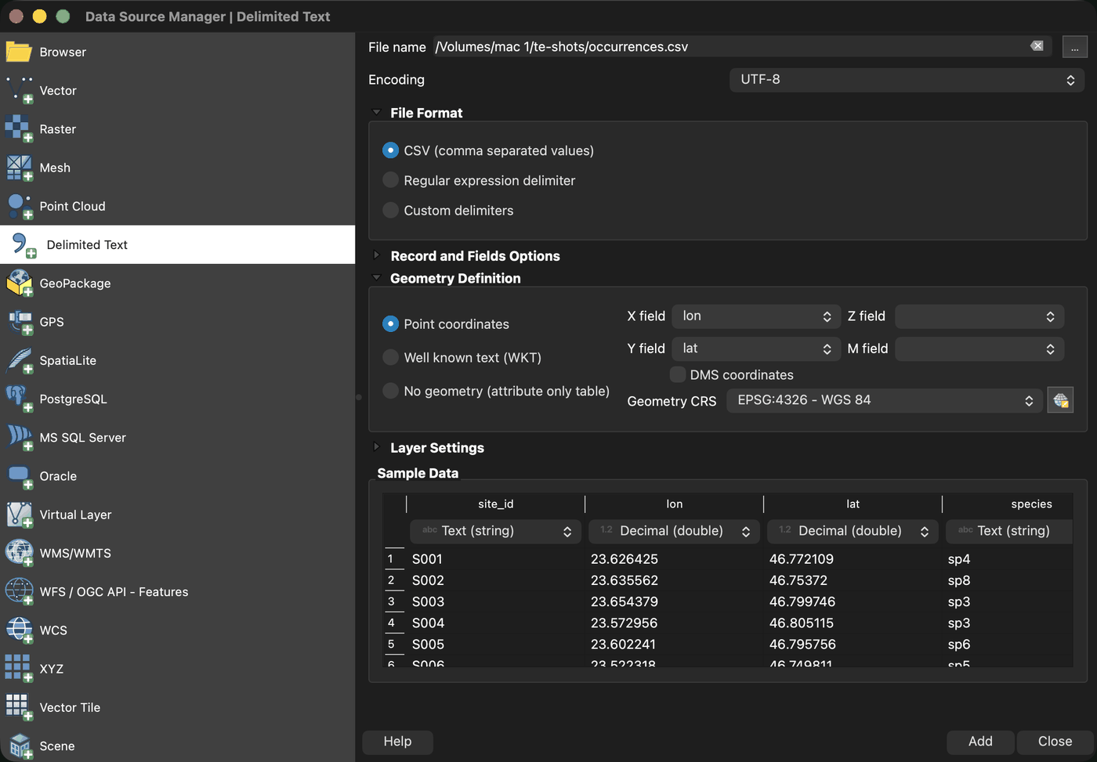This screenshot has width=1097, height=762.
Task: Click the Vector source icon
Action: [x=19, y=90]
